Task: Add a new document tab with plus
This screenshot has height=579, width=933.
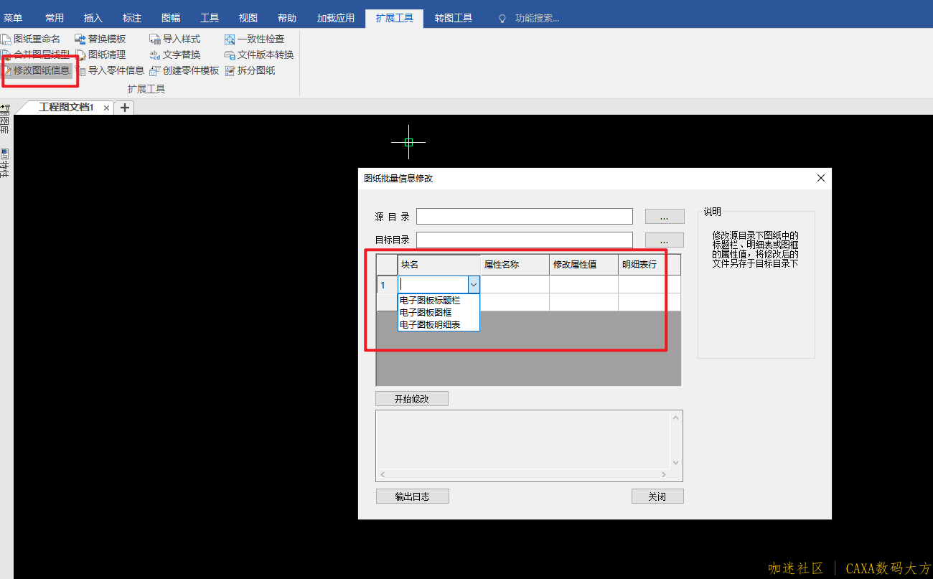Action: point(125,108)
